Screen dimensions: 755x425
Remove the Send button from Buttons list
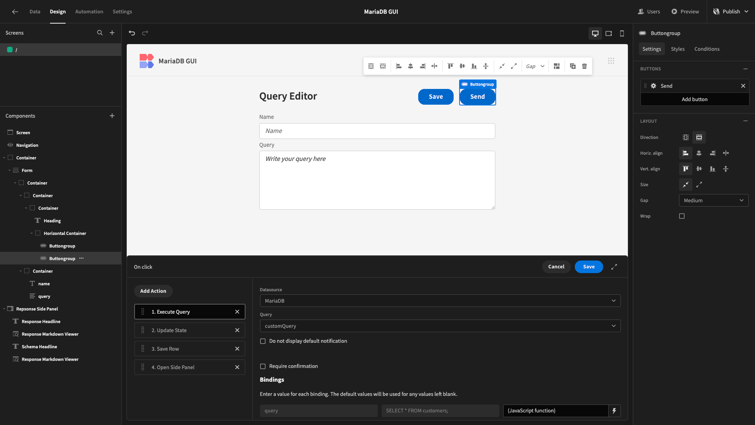(743, 86)
